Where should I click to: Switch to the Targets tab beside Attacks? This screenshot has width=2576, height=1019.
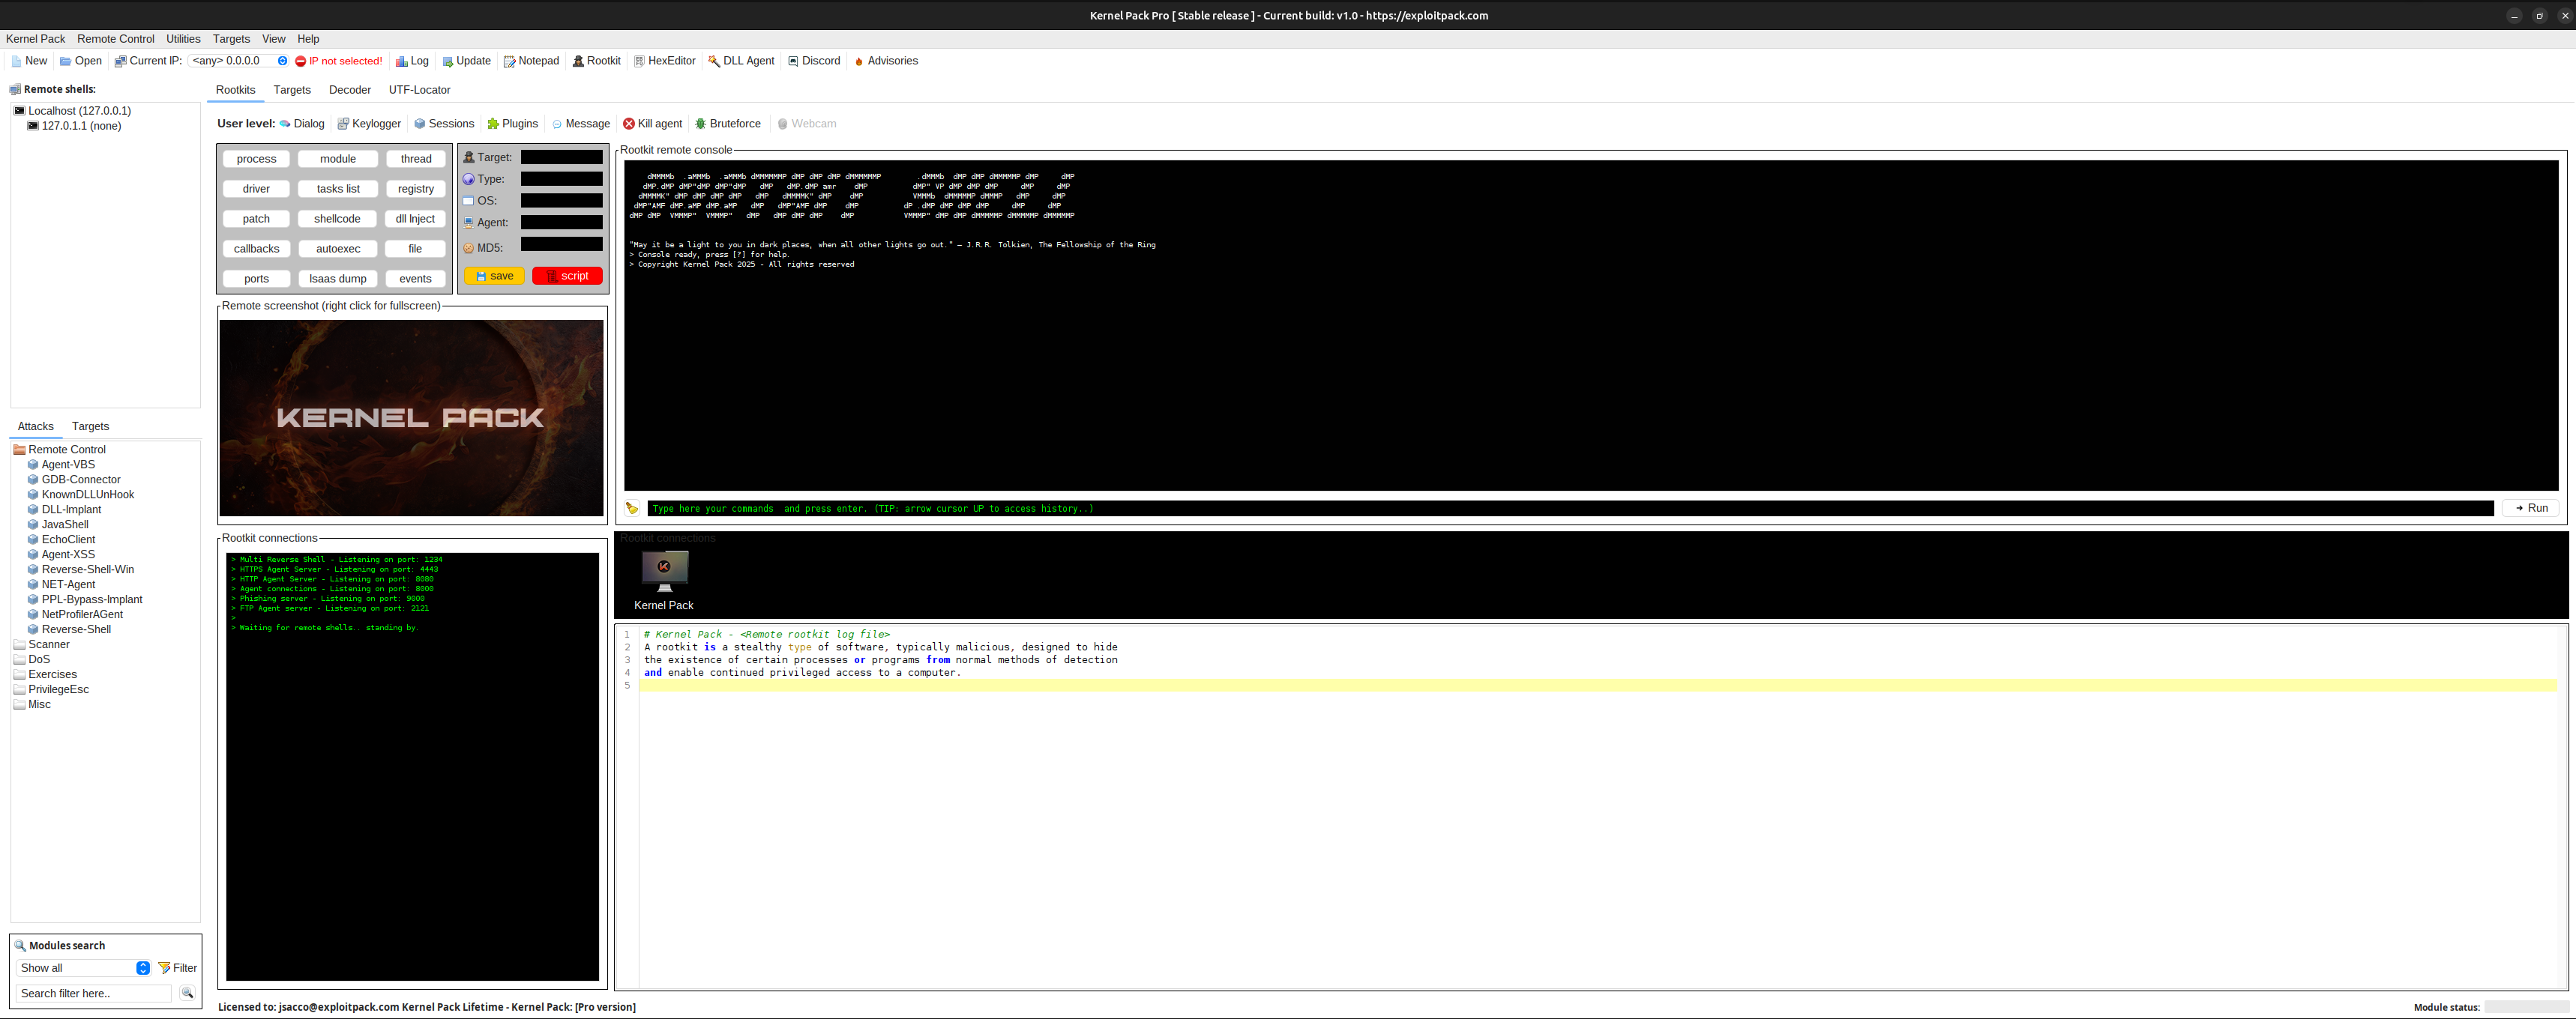(x=90, y=426)
